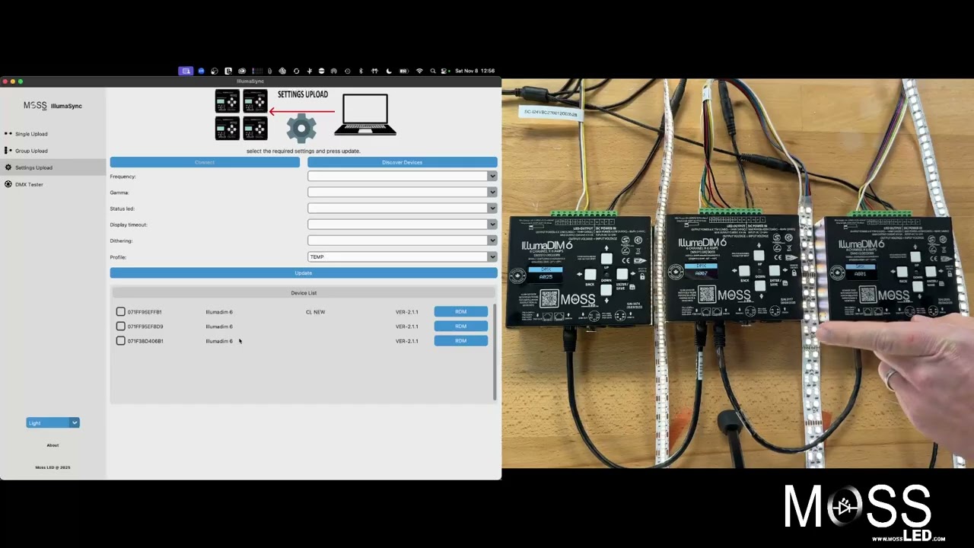Open Spotlight search in the menu bar
This screenshot has height=548, width=974.
click(x=433, y=71)
